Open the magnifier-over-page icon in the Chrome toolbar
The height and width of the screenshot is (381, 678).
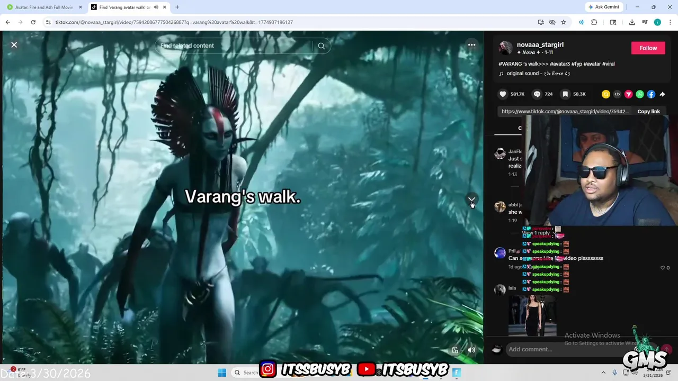click(x=613, y=22)
